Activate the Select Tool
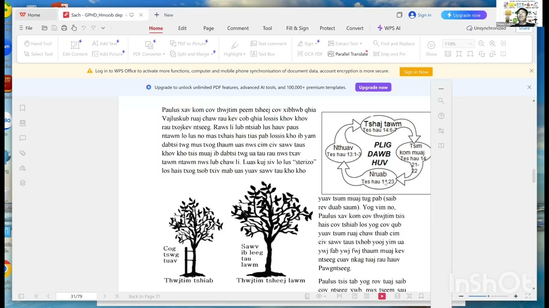This screenshot has width=549, height=308. pos(38,54)
